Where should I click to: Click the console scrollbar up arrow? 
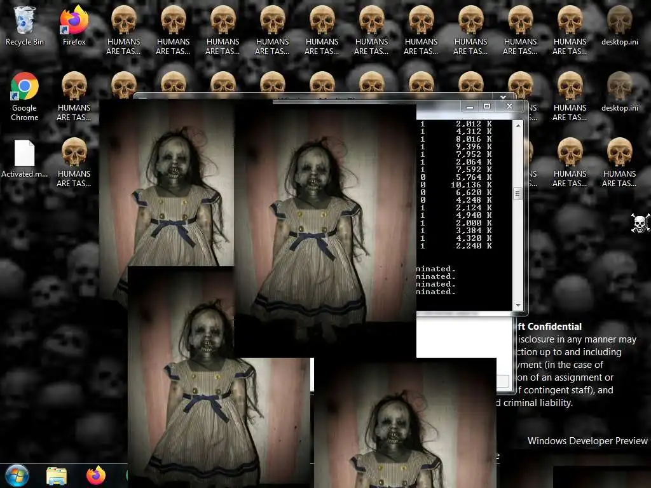(517, 125)
